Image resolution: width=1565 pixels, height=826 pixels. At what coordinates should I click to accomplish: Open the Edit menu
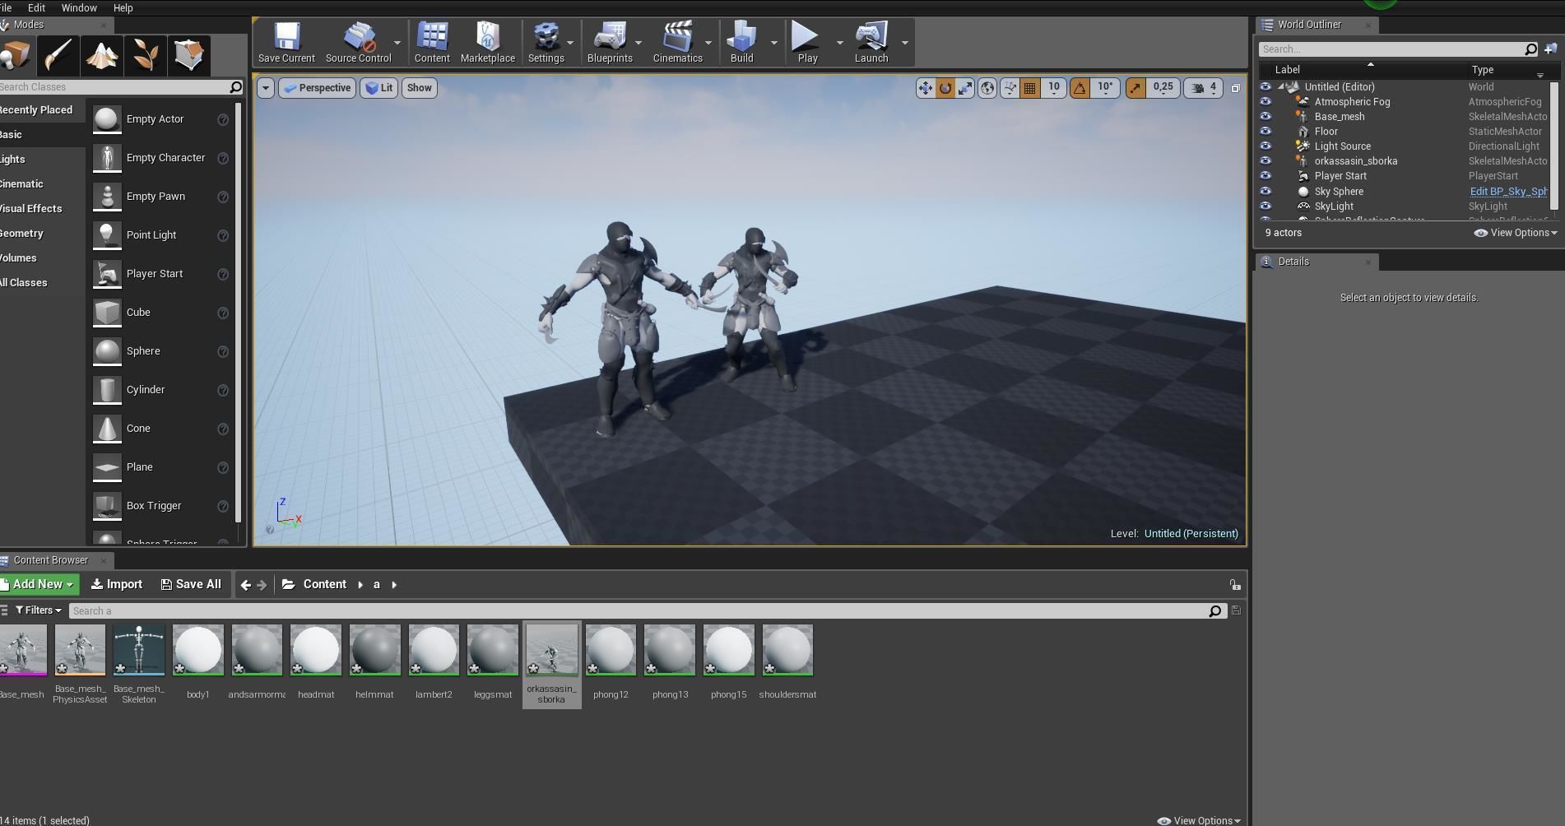pos(36,7)
